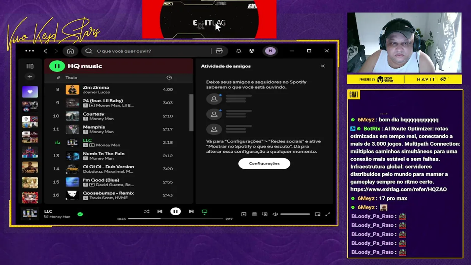
Task: Click the Configurações button
Action: tap(264, 163)
